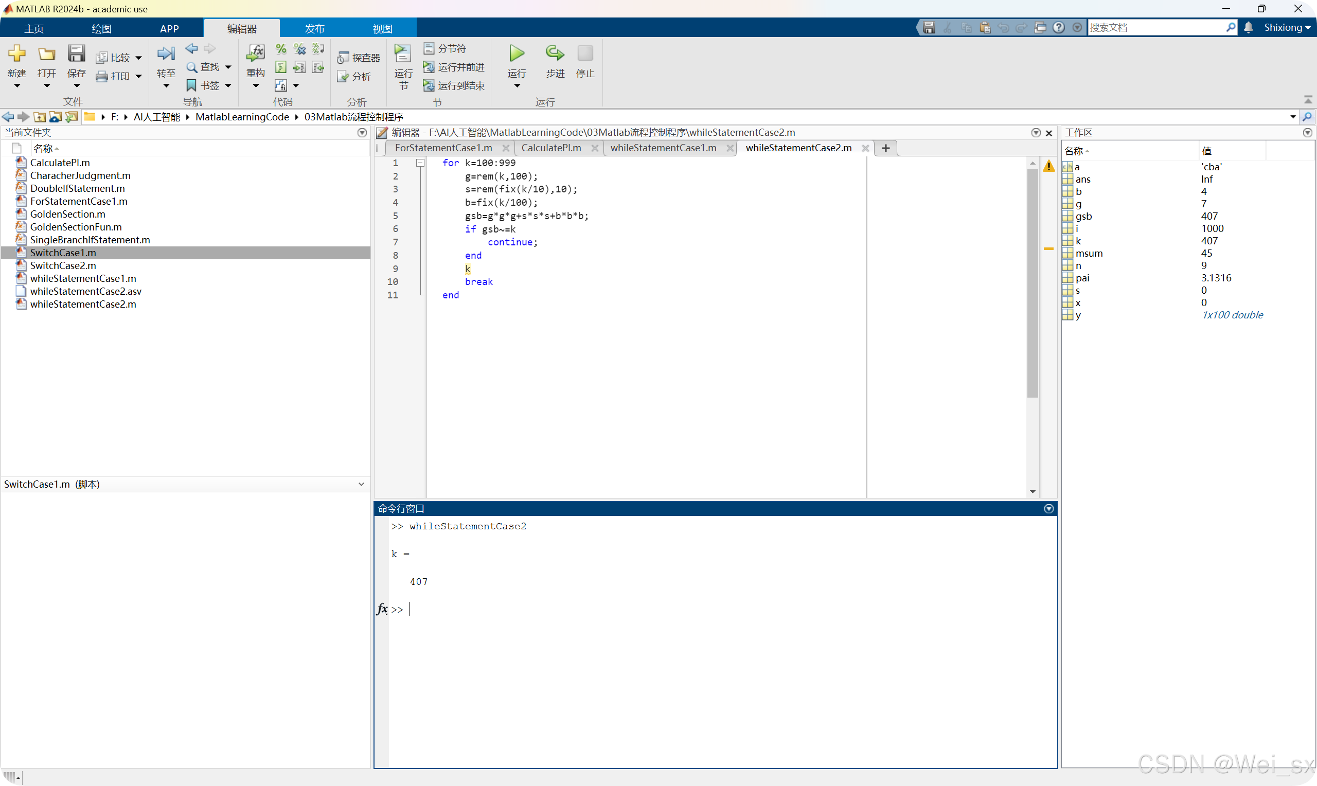Click the Search Documentation (搜索文档) field
1317x786 pixels.
coord(1154,28)
